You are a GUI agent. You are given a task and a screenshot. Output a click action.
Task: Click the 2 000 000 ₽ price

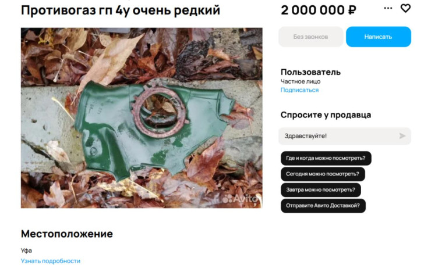pyautogui.click(x=319, y=10)
